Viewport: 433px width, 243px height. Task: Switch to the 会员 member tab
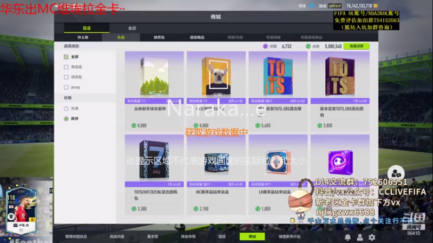pos(132,28)
